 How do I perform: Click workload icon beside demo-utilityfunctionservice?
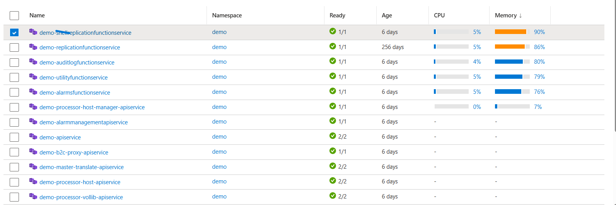33,77
